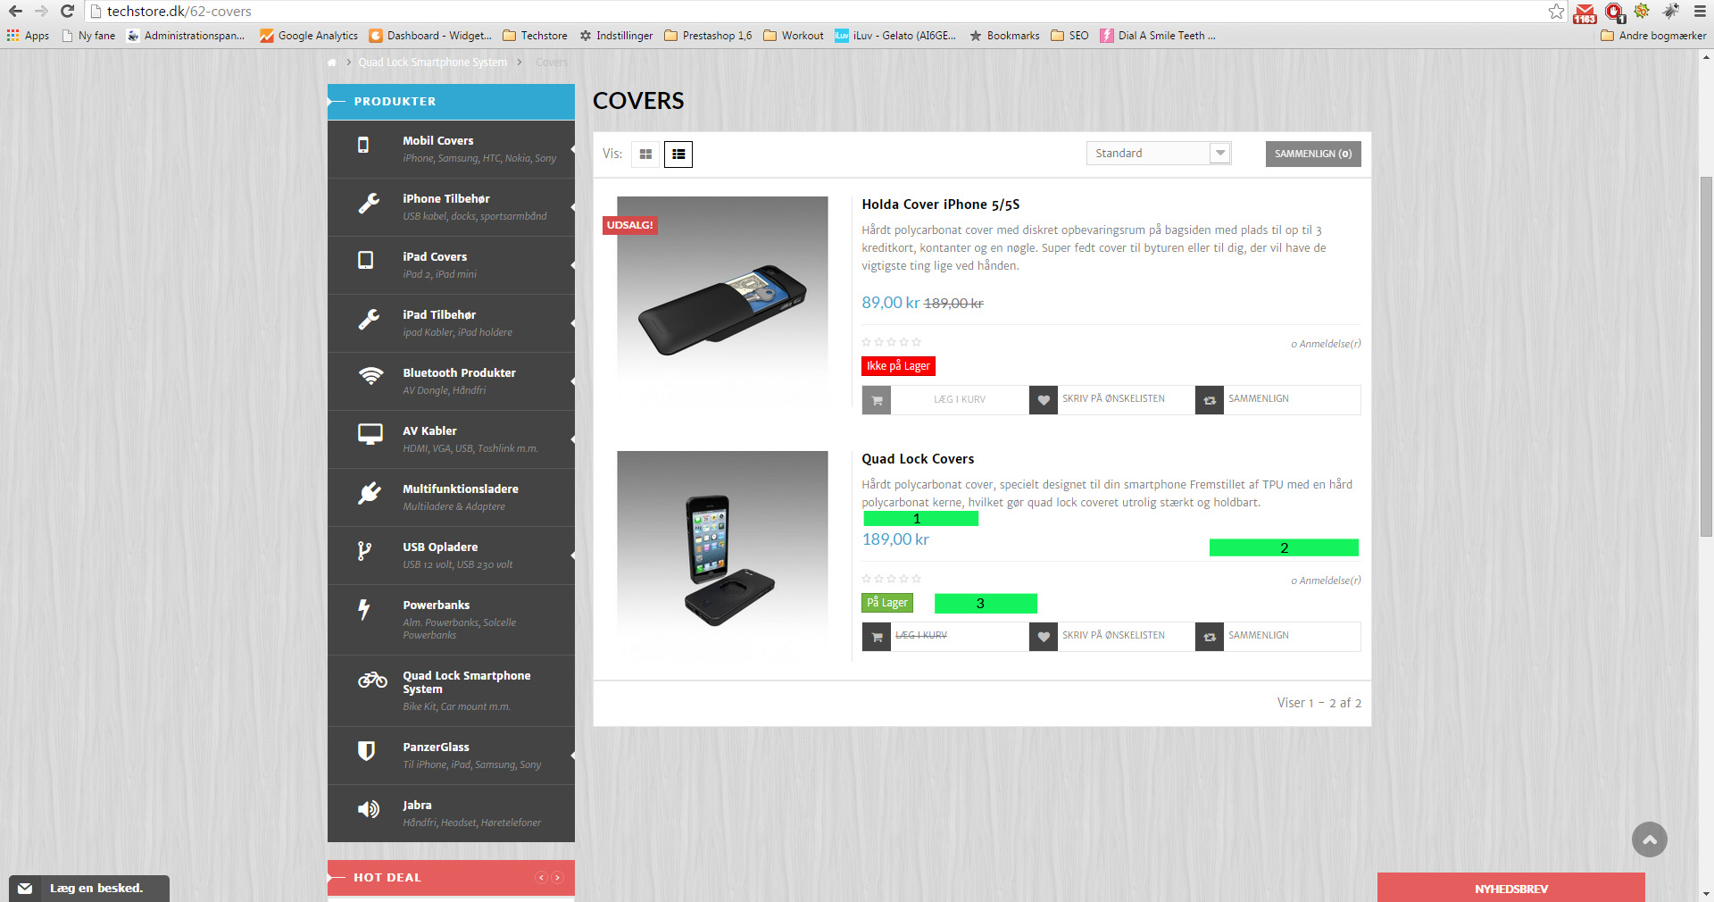Screen dimensions: 1714x902
Task: Click the USB icon beside USB Opladere
Action: click(x=364, y=551)
